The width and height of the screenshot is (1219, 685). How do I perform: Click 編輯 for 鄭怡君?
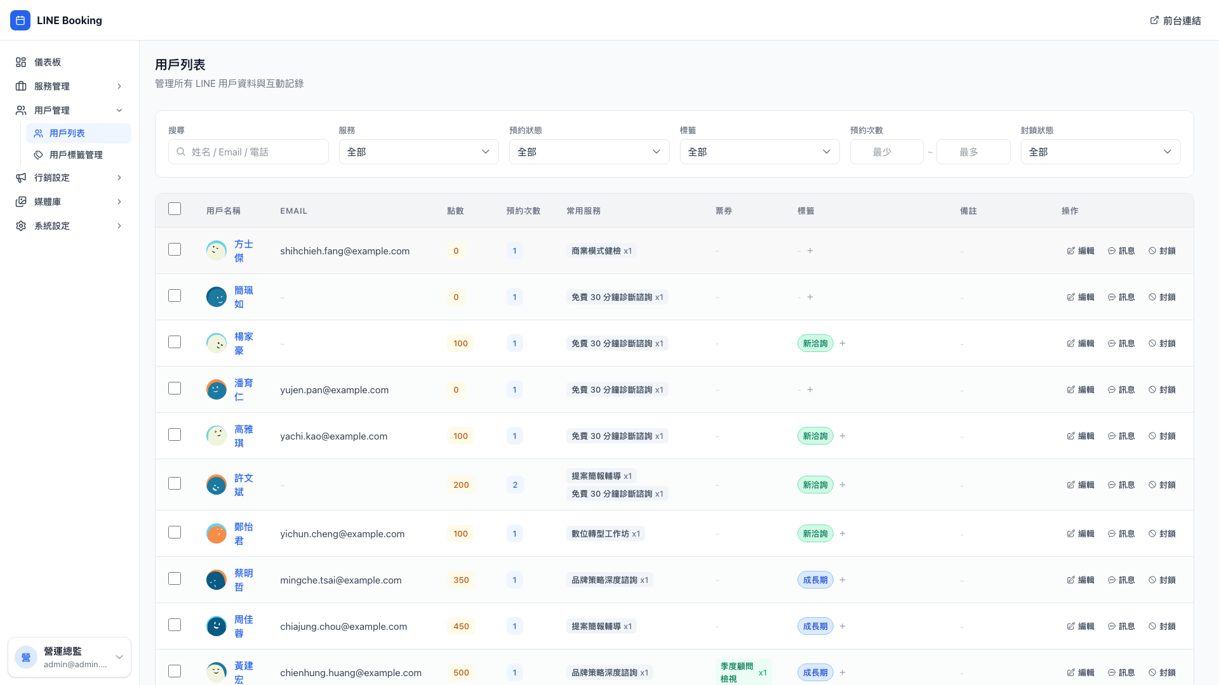1081,533
